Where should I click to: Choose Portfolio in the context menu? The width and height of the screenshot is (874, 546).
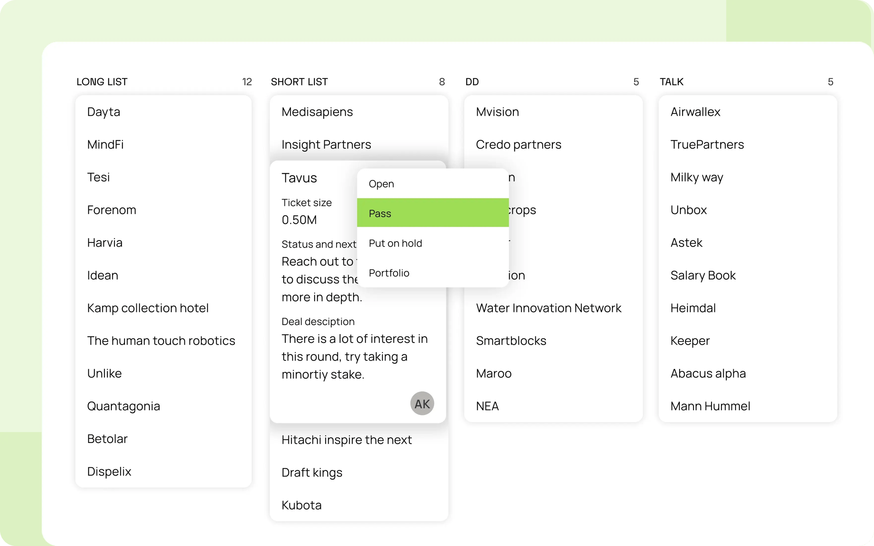click(433, 273)
